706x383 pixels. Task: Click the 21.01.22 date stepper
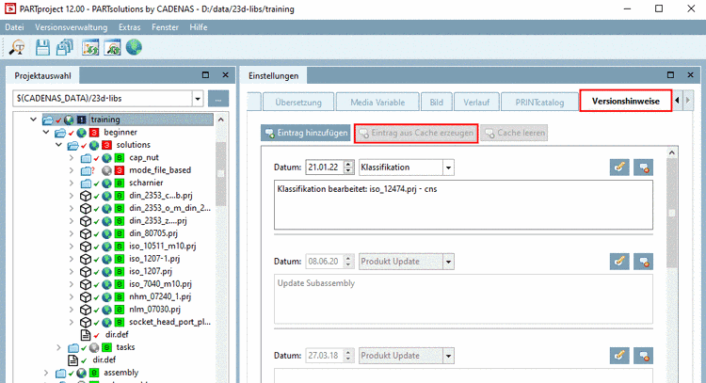pos(349,167)
